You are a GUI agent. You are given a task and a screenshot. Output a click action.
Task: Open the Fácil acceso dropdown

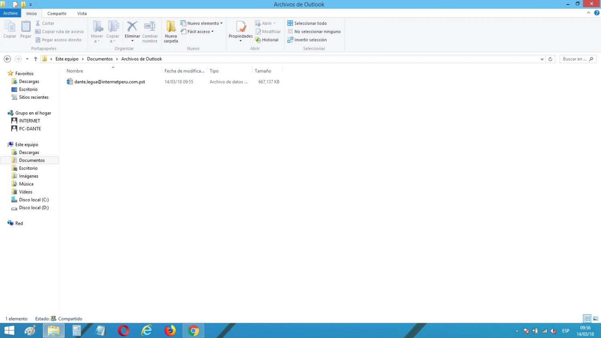click(x=197, y=32)
